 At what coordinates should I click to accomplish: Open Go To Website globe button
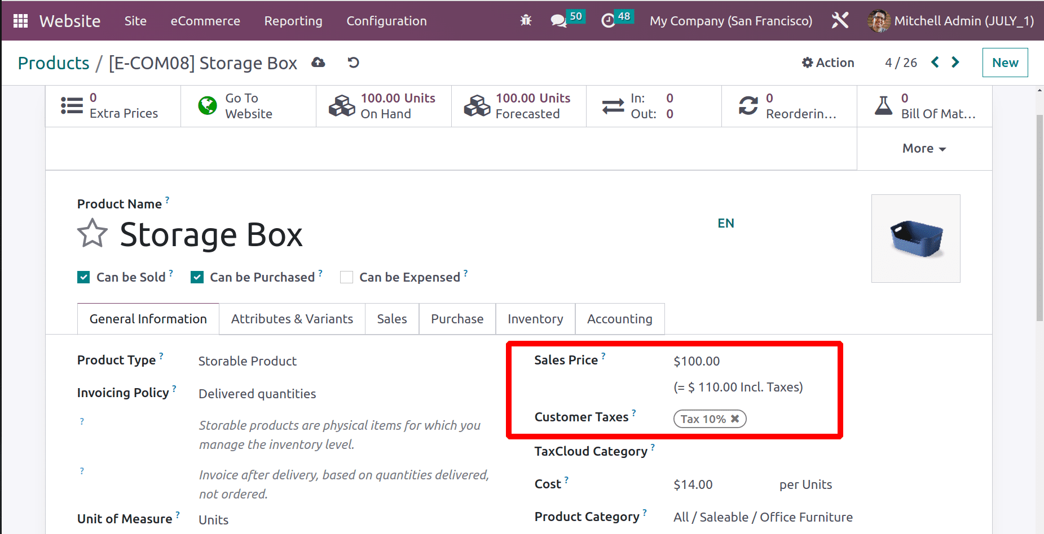248,106
